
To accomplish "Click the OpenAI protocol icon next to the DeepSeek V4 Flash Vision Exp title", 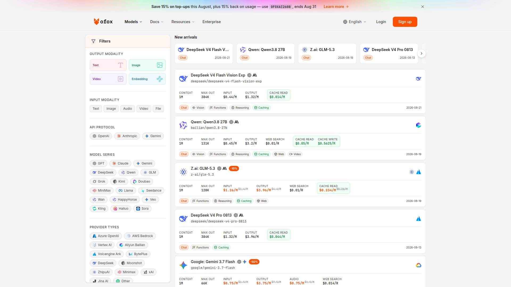I will click(x=249, y=75).
